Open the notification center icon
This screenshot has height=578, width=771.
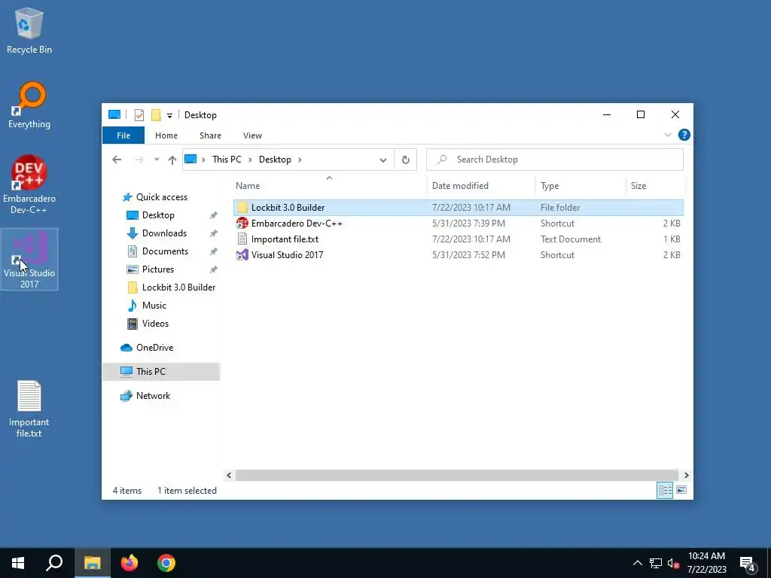click(x=748, y=564)
